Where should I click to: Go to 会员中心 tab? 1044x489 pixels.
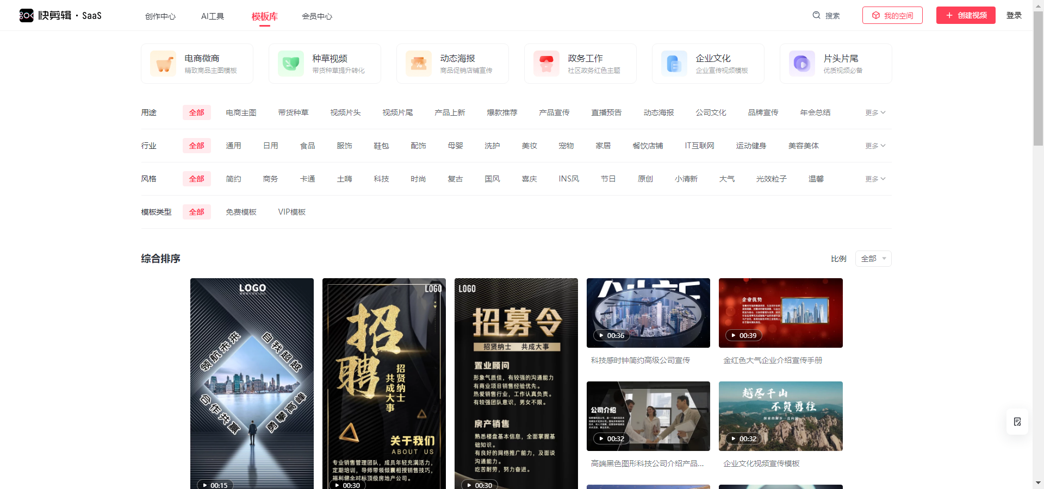[317, 16]
